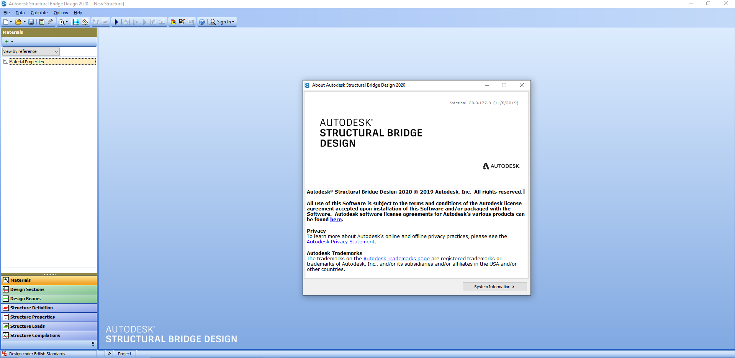The width and height of the screenshot is (735, 358).
Task: Click the notepad with pencil icon
Action: (x=182, y=22)
